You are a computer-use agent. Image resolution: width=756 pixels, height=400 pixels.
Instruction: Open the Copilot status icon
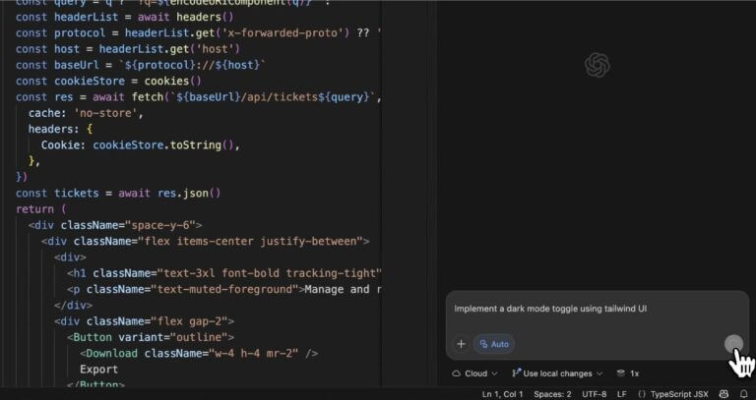(x=724, y=394)
